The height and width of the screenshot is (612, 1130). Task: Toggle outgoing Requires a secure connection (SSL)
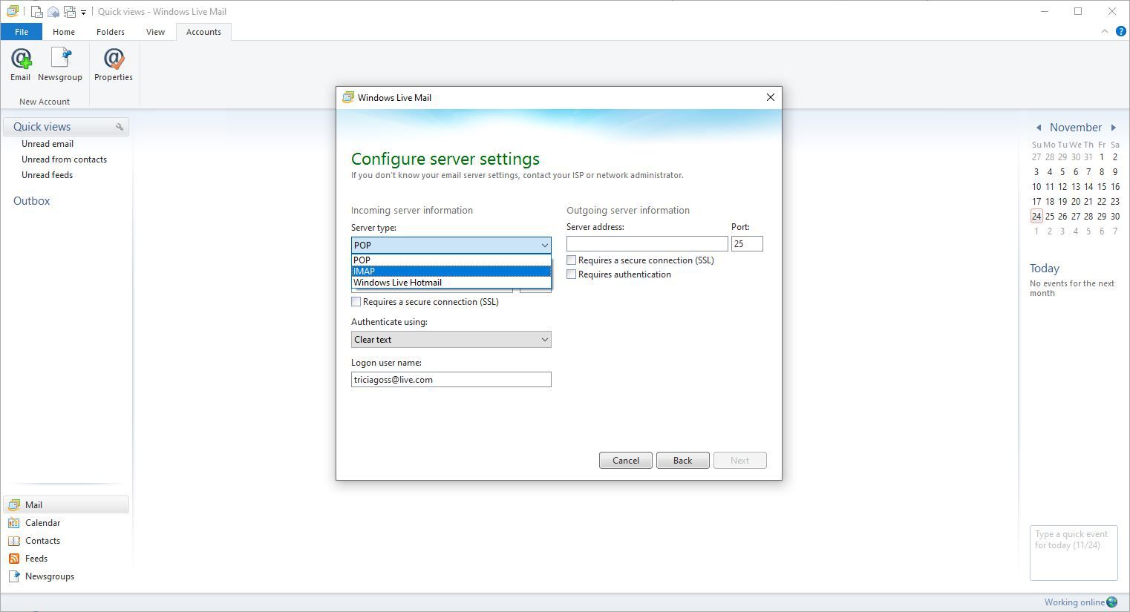point(572,260)
